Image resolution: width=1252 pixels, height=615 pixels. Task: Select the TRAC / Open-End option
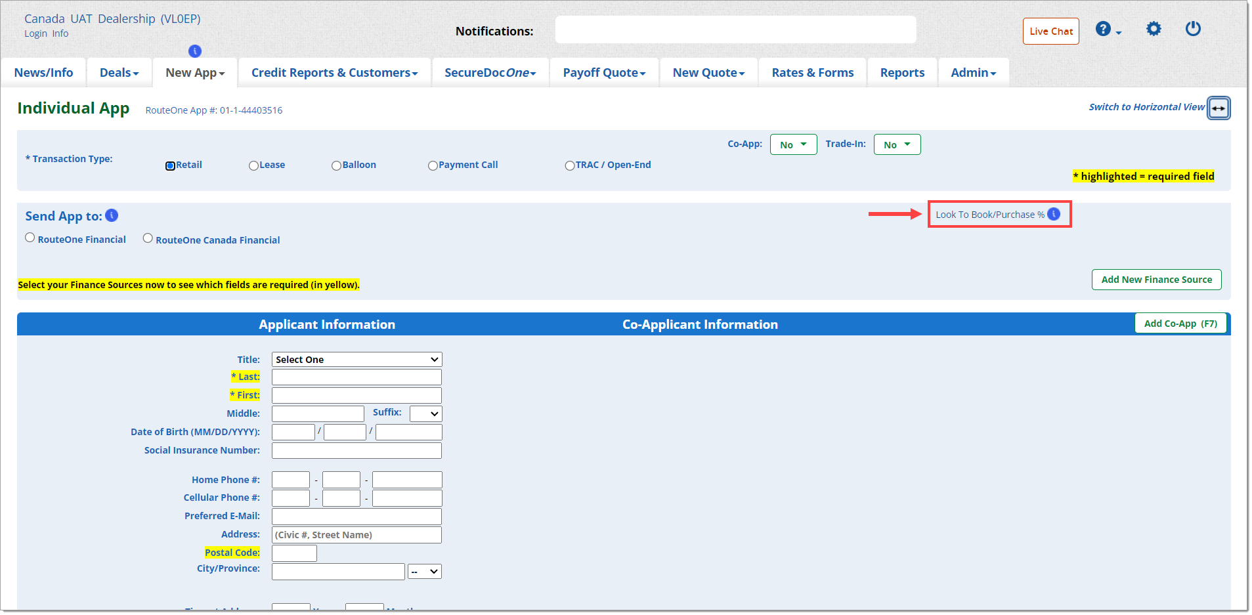click(570, 165)
